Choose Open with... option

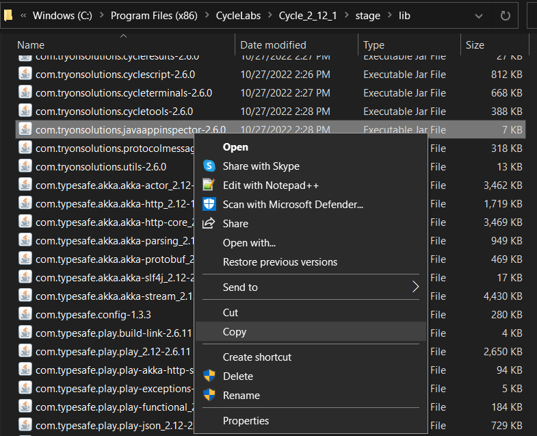[x=311, y=243]
